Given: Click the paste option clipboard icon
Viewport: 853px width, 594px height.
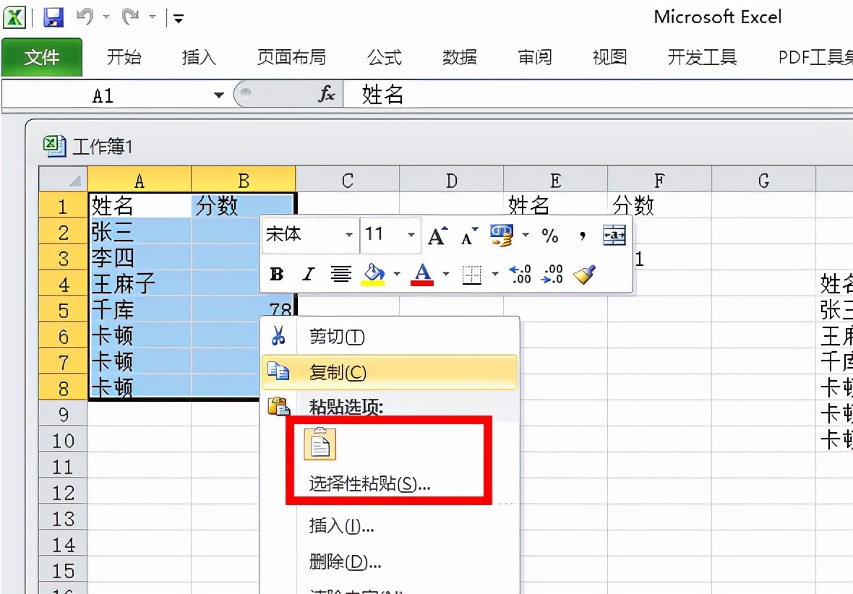Looking at the screenshot, I should tap(320, 444).
